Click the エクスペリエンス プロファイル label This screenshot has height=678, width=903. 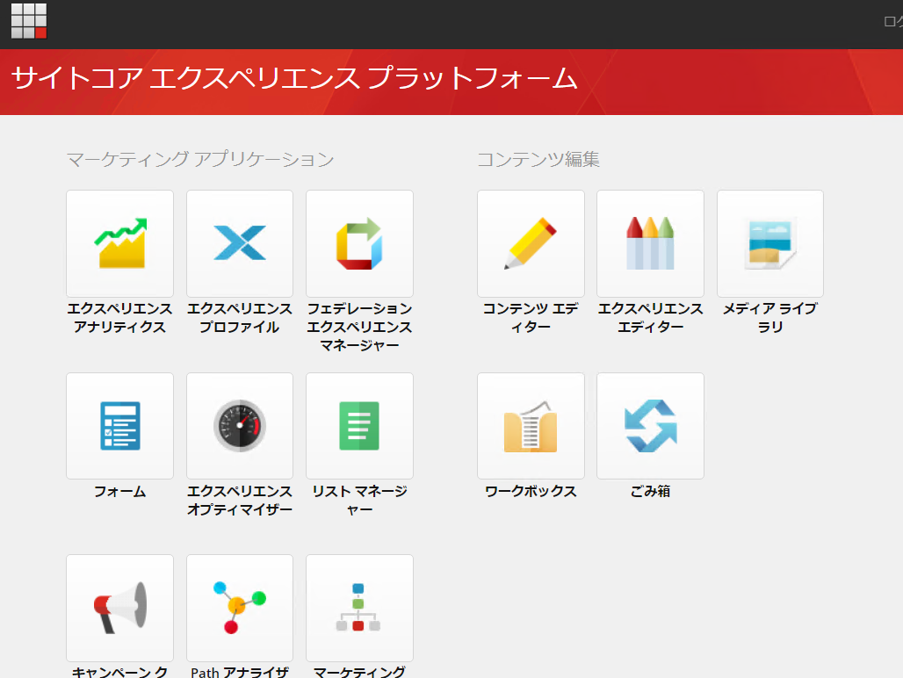[x=240, y=318]
